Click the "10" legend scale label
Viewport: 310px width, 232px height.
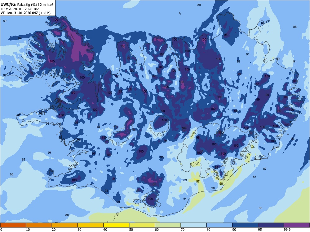coord(28,230)
